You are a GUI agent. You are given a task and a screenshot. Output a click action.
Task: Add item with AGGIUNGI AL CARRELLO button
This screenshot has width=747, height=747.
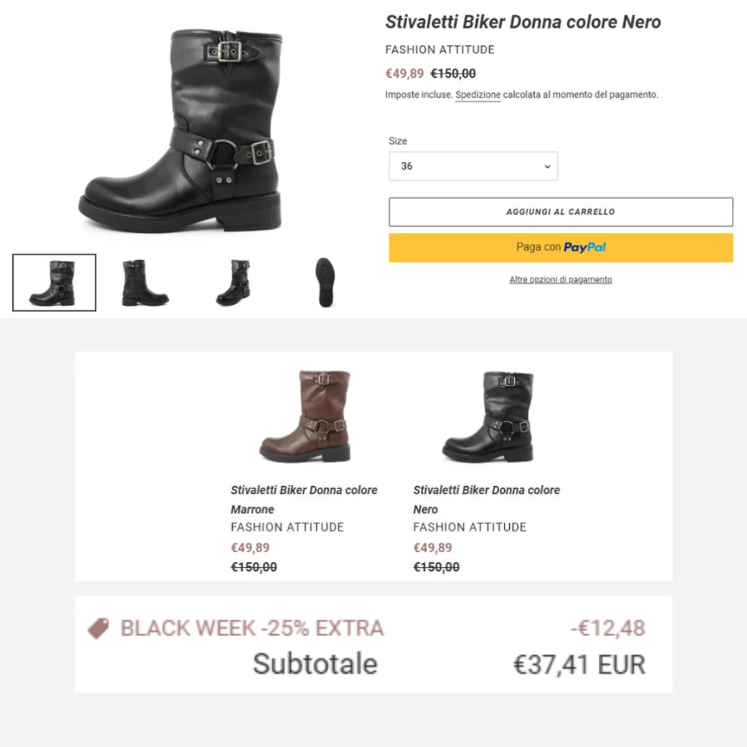[561, 212]
